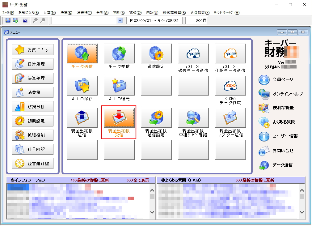Click the information list scroll up arrow
Viewport: 312px width, 226px height.
[x=152, y=190]
